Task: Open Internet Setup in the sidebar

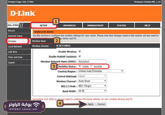Action: pos(19,36)
